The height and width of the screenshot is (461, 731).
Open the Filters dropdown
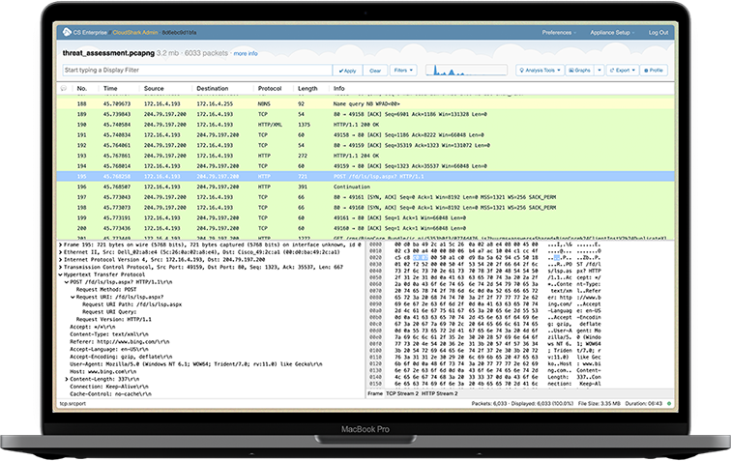coord(403,71)
